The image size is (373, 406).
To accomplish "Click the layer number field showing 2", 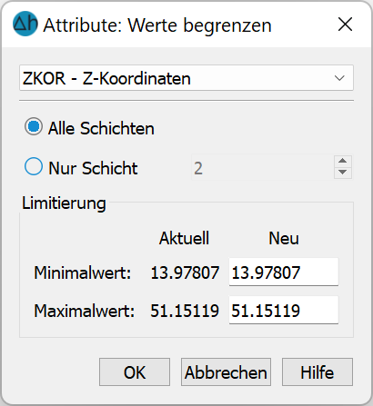I will coord(262,167).
